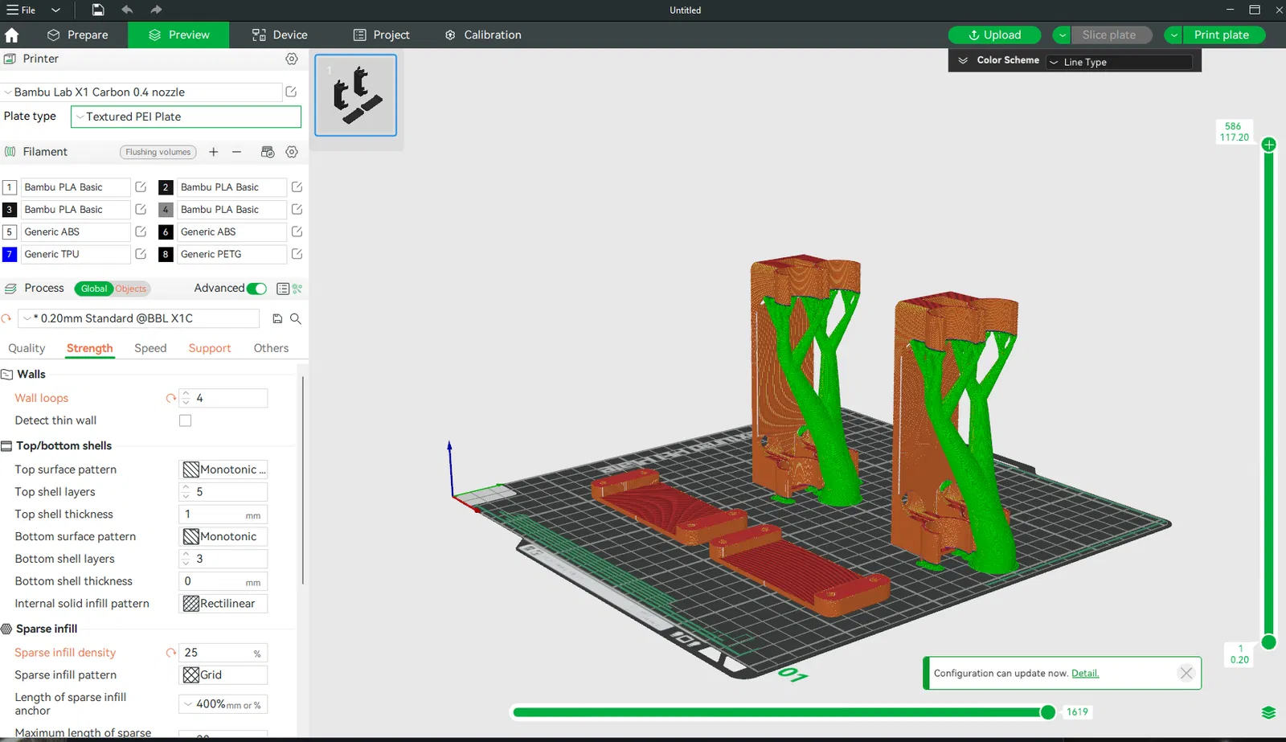Open the Print plate dropdown arrow
The width and height of the screenshot is (1286, 742).
point(1173,35)
